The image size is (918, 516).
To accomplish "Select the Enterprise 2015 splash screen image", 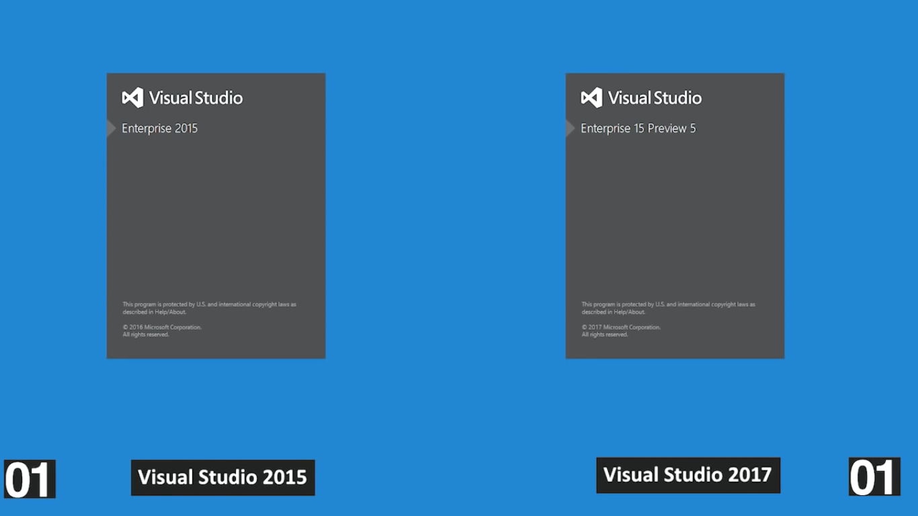I will (x=216, y=216).
